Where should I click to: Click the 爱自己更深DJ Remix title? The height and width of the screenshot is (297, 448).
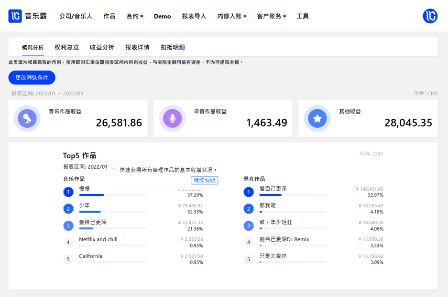[x=284, y=239]
